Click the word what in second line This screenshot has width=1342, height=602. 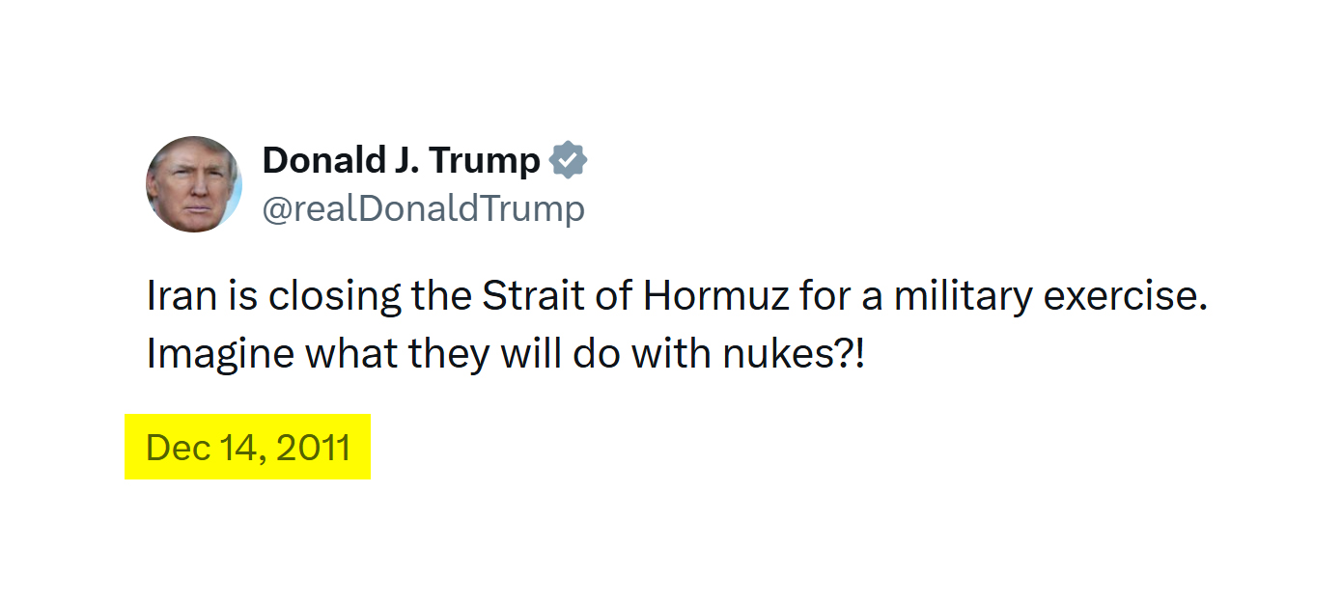pyautogui.click(x=350, y=354)
